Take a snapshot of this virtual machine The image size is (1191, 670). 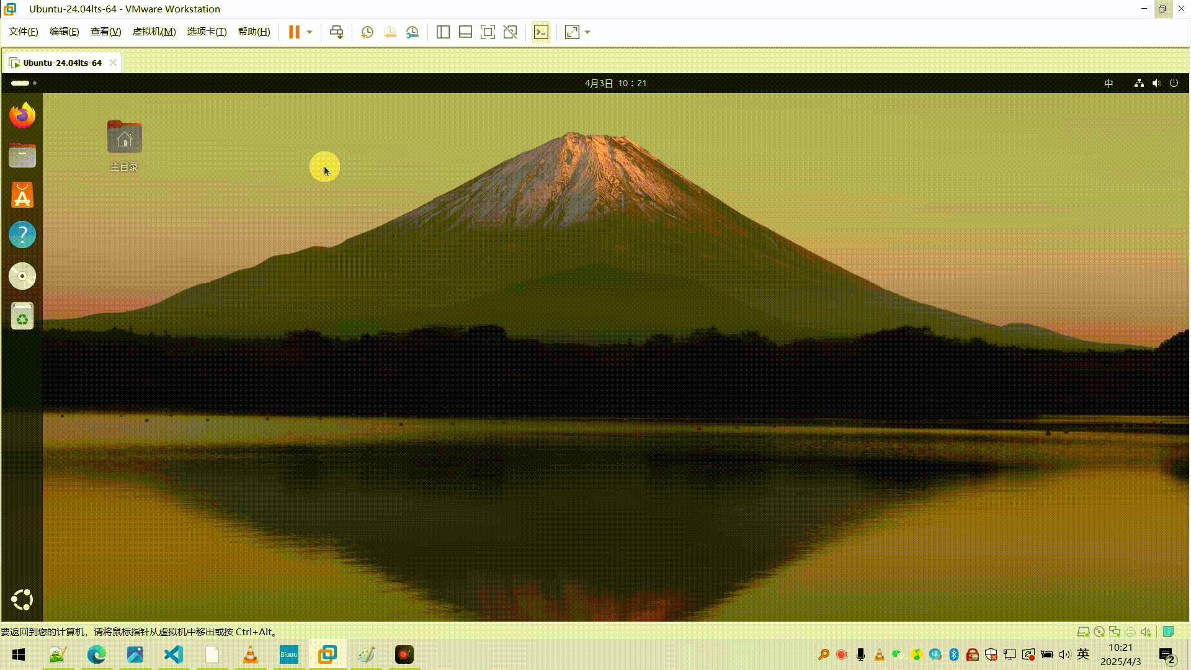coord(367,32)
